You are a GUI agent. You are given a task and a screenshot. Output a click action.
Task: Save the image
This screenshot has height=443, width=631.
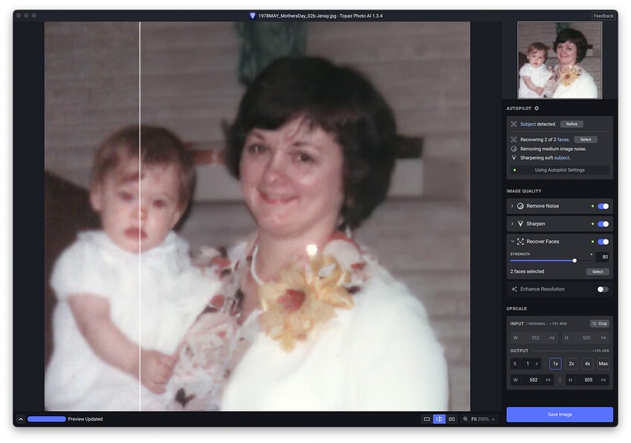560,415
